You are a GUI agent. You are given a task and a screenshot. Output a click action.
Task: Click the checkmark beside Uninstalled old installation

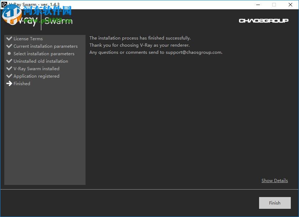(x=9, y=61)
